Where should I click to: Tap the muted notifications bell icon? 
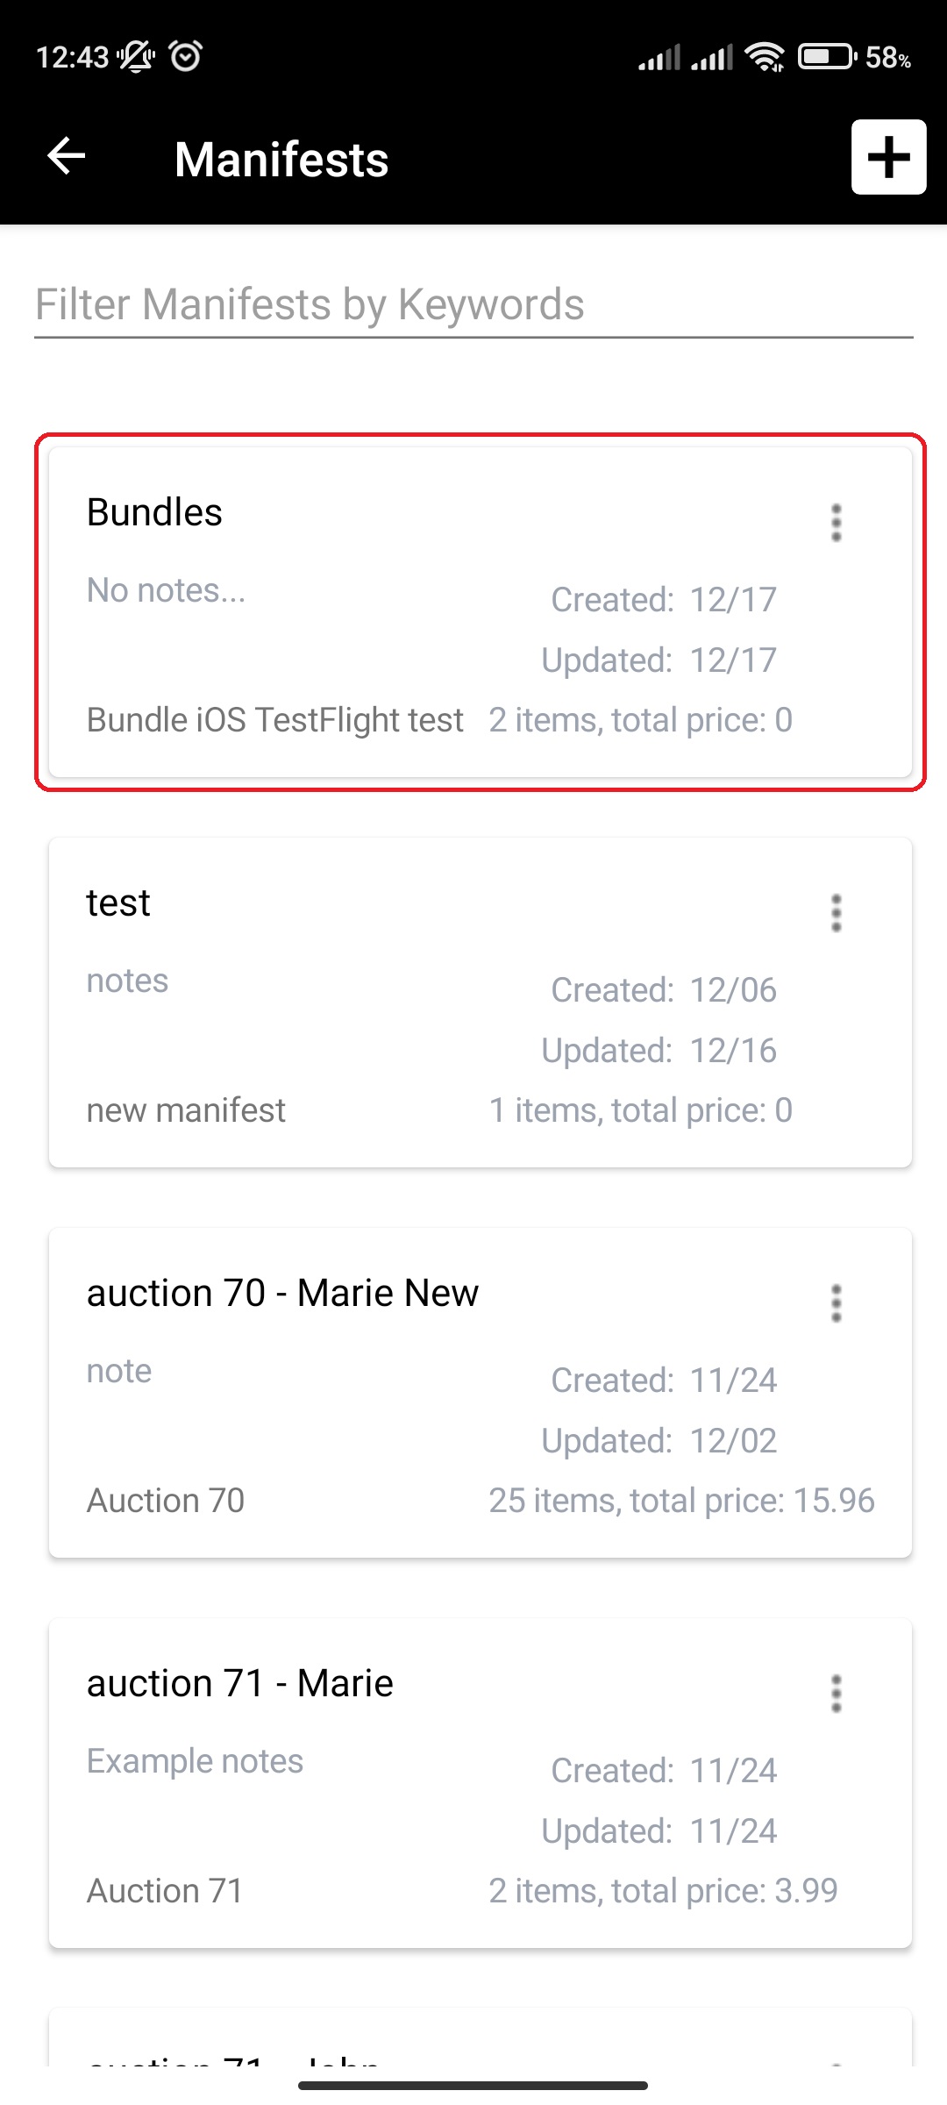tap(137, 56)
